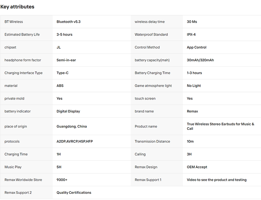The height and width of the screenshot is (200, 261).
Task: Select the Digital Display battery indicator value
Action: click(x=68, y=111)
